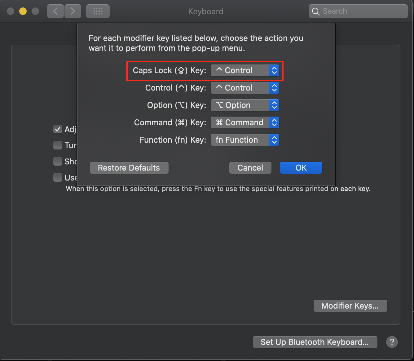Confirm with the OK button
The height and width of the screenshot is (361, 414).
(x=301, y=168)
